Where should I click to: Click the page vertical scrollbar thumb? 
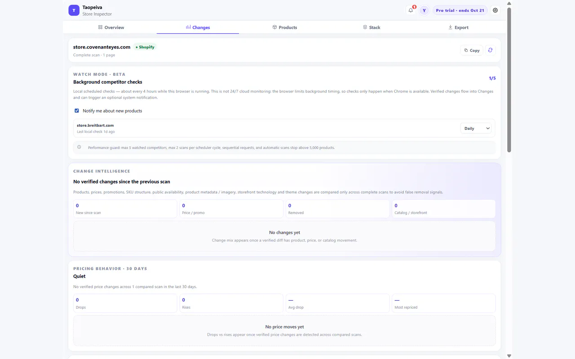[509, 80]
